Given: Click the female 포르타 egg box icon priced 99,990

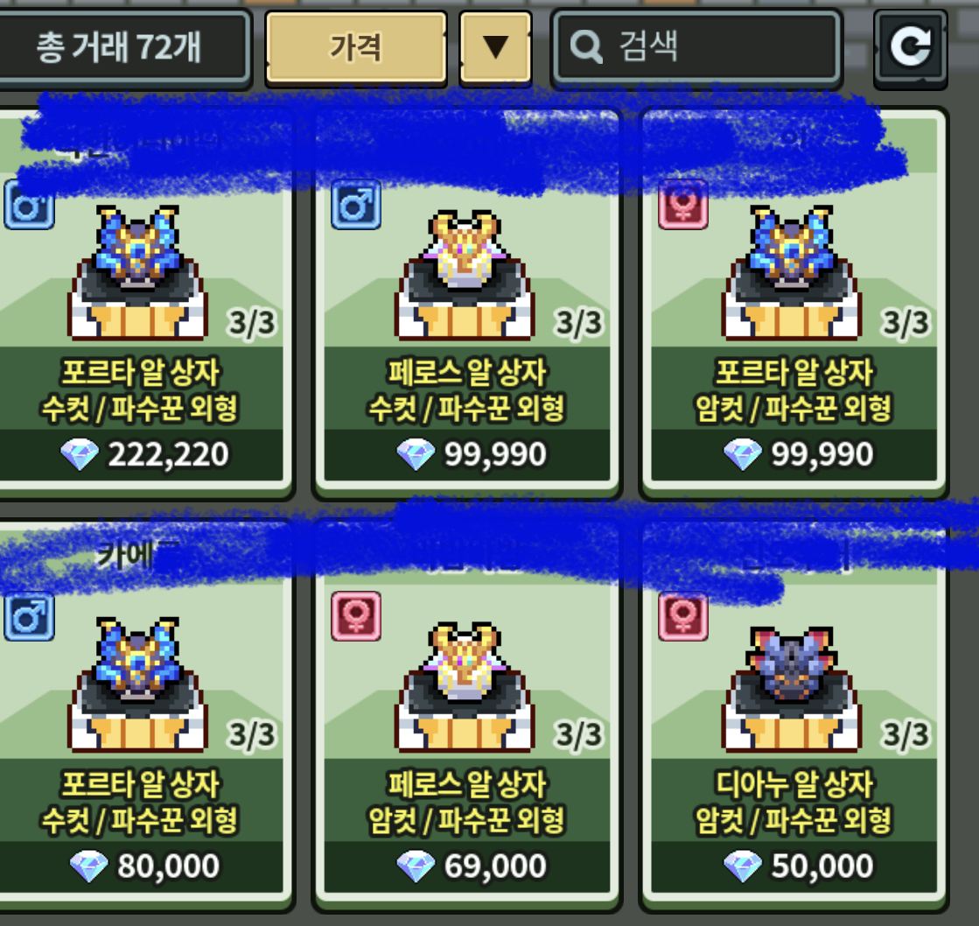Looking at the screenshot, I should 792,272.
